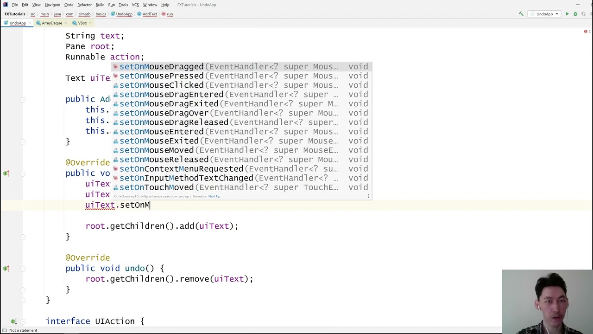Run UndoApp with the green play icon
Viewport: 593px width, 334px height.
click(567, 14)
